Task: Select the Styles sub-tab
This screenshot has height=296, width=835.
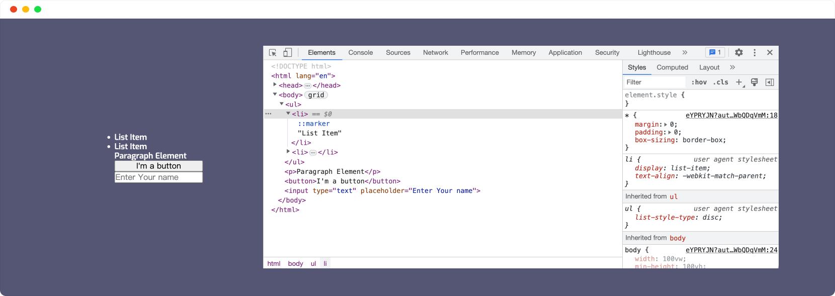Action: (x=637, y=67)
